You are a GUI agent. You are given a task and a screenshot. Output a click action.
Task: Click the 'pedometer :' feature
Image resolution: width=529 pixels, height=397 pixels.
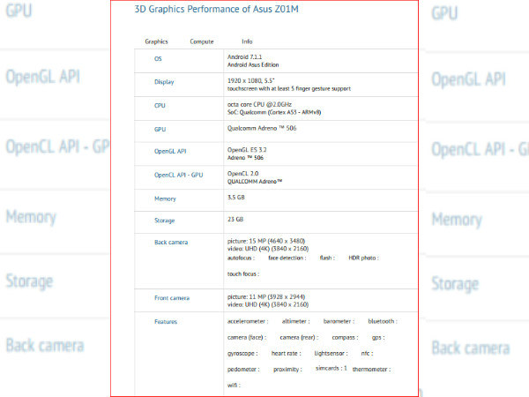(x=243, y=370)
